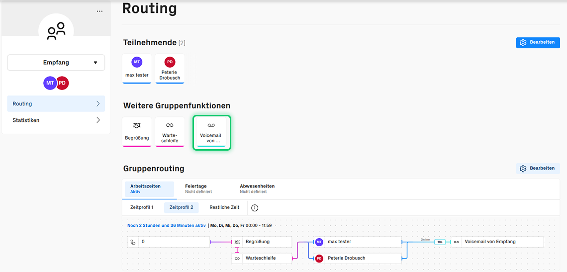Click 'Noch 2 Stunden und 36 Minuten aktiv'
The height and width of the screenshot is (272, 567).
[167, 225]
